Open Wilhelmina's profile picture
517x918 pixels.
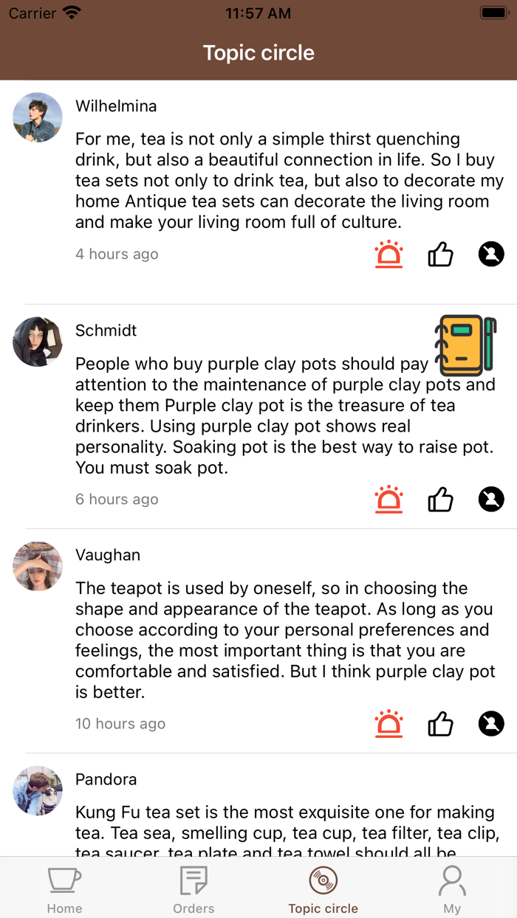(x=38, y=117)
